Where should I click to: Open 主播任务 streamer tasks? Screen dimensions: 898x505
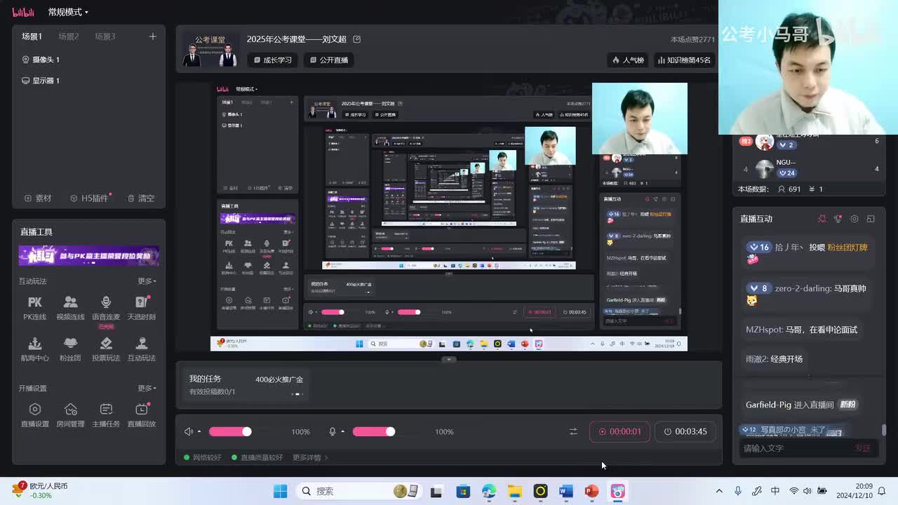[106, 415]
